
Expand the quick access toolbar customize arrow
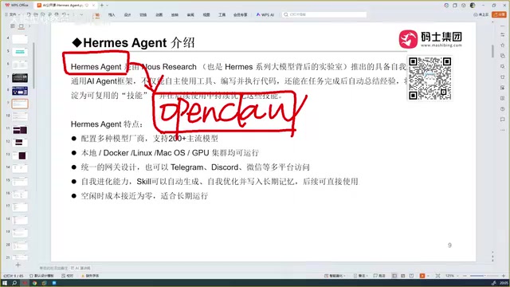[x=81, y=14]
